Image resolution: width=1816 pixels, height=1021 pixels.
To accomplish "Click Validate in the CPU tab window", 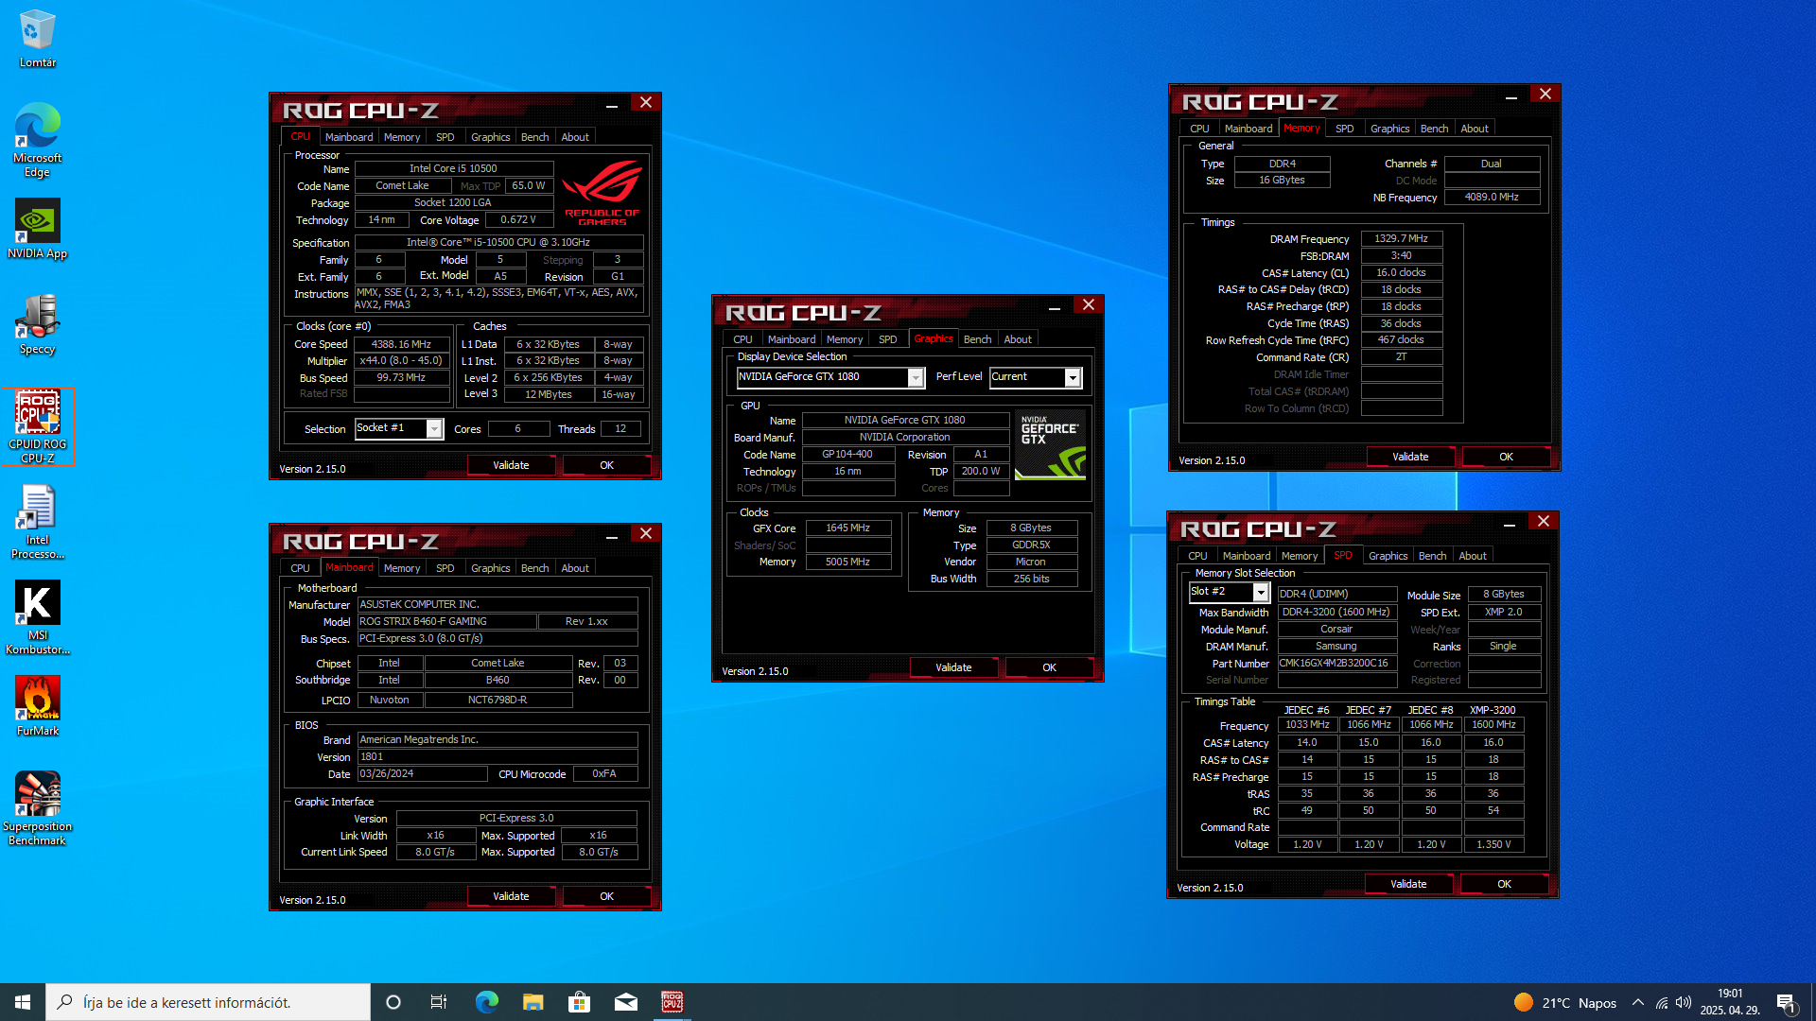I will (x=511, y=465).
